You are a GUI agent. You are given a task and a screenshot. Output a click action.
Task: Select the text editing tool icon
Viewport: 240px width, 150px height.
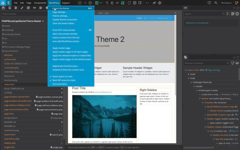tap(107, 3)
